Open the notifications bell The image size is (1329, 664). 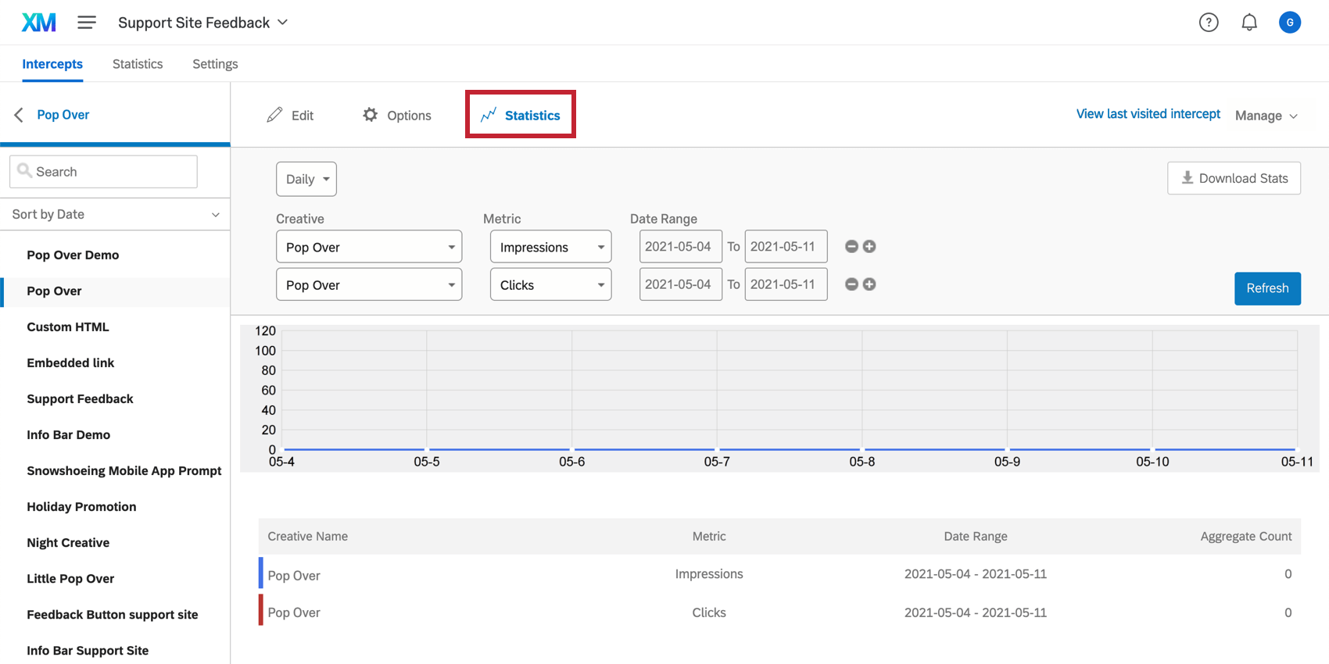pos(1249,23)
